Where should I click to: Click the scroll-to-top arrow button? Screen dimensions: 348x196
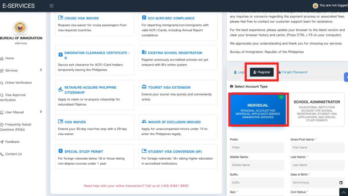point(343,192)
